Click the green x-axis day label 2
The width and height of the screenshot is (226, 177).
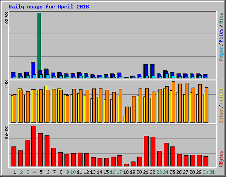coord(21,172)
